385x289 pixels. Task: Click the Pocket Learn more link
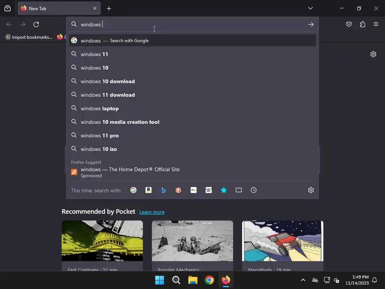tap(152, 212)
